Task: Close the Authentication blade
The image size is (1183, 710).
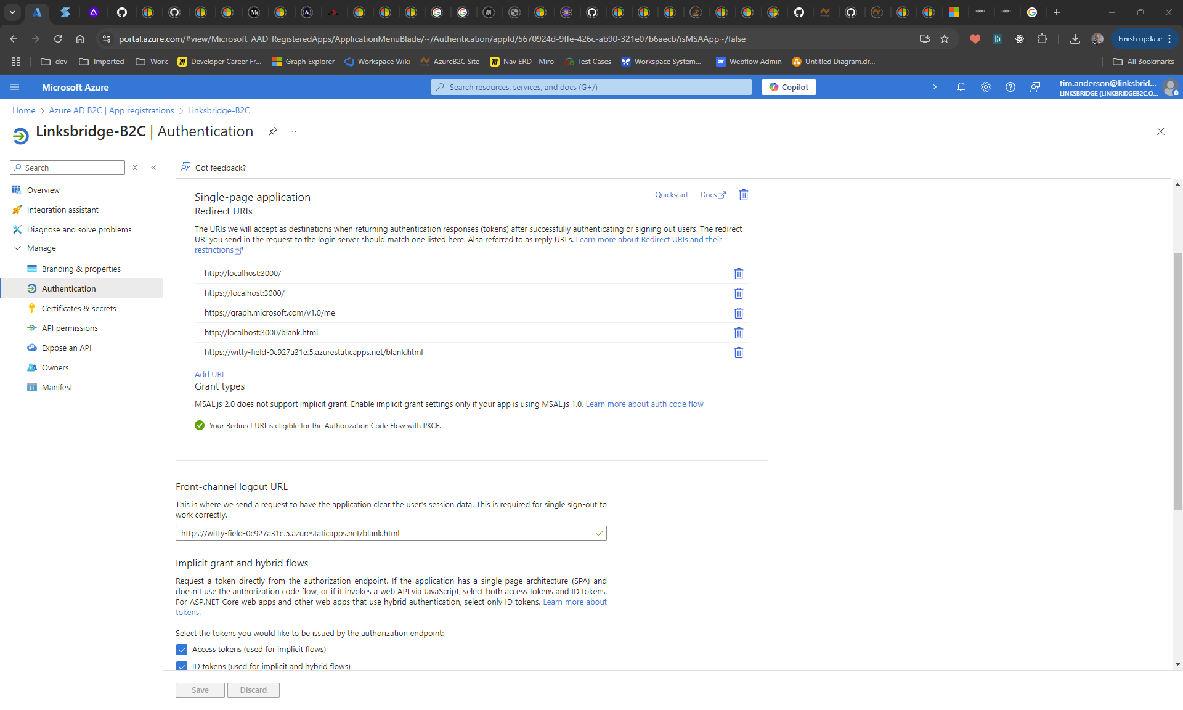Action: tap(1161, 131)
